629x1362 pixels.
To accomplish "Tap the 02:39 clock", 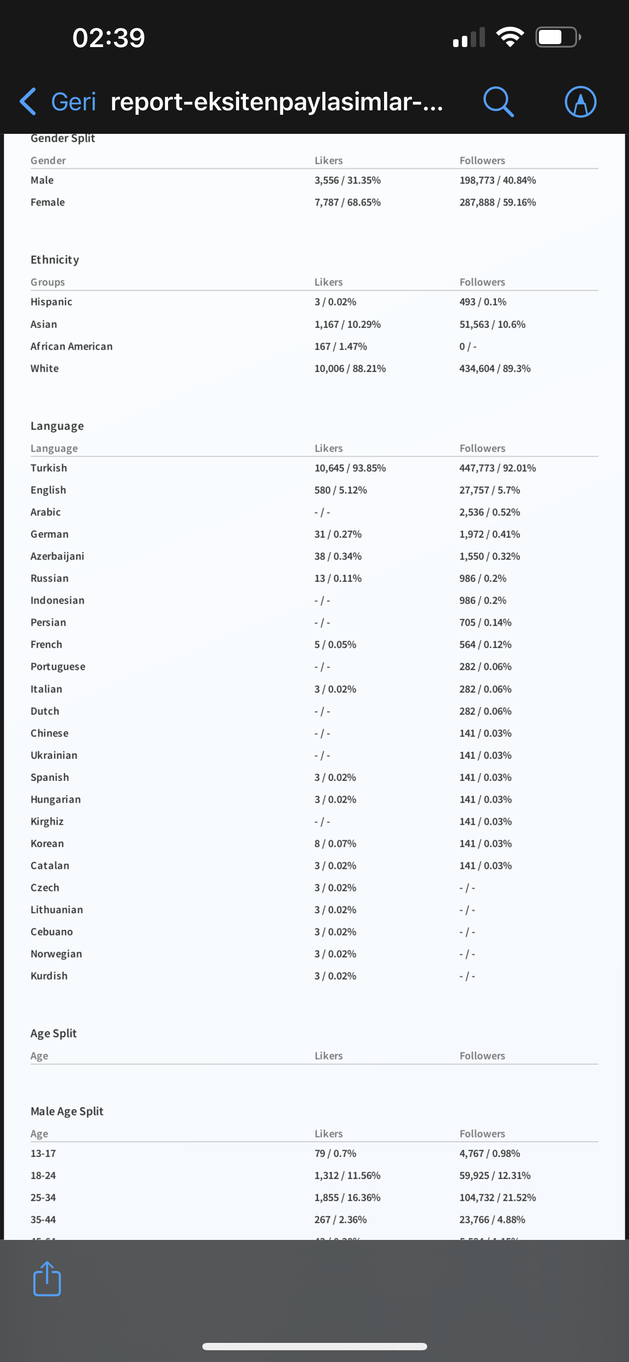I will [108, 38].
